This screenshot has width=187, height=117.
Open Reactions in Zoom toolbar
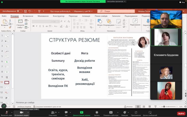(124, 112)
